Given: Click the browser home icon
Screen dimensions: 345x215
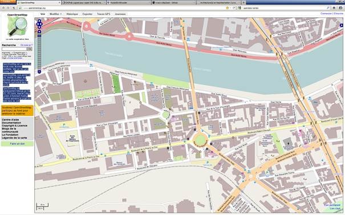Looking at the screenshot, I should pyautogui.click(x=334, y=8).
